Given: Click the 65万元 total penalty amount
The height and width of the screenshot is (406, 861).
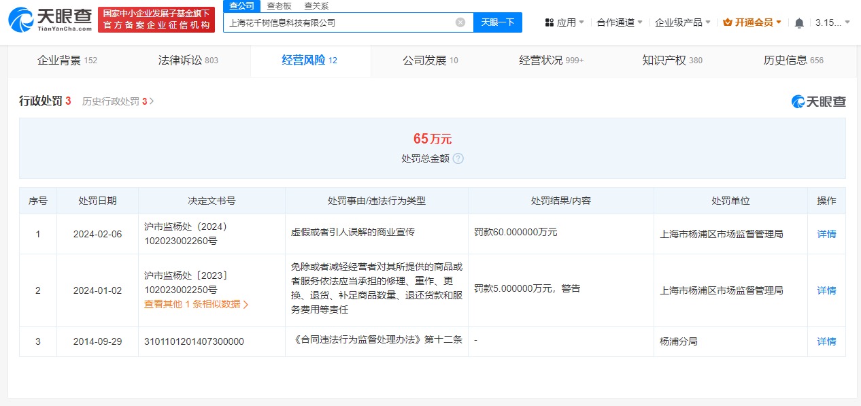Looking at the screenshot, I should 433,139.
